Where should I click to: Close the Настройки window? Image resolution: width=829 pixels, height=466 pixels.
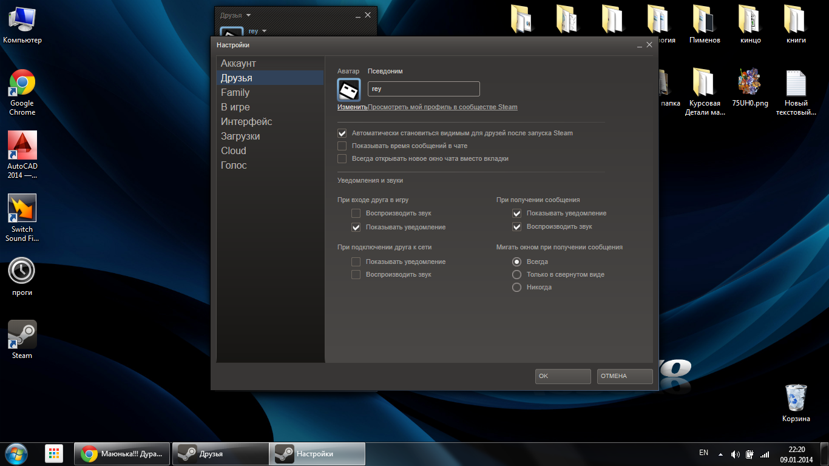(649, 45)
